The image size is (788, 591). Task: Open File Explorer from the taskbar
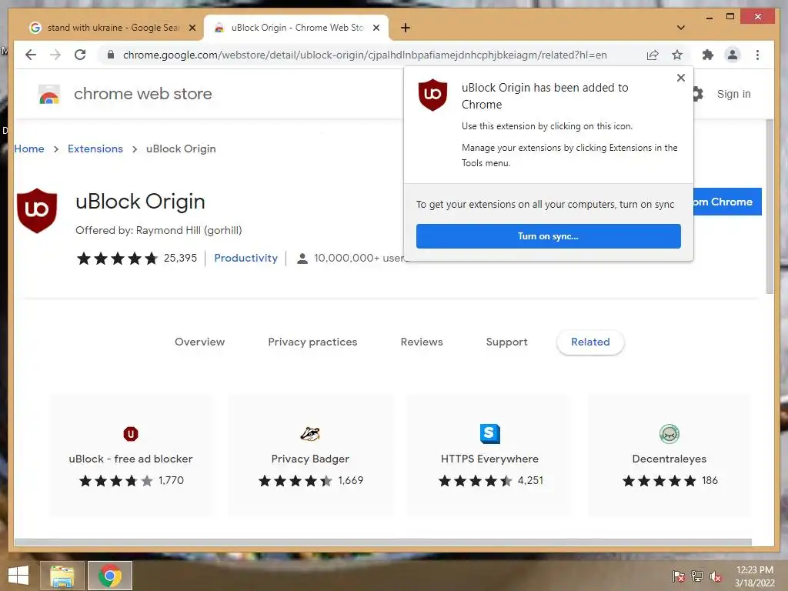point(62,576)
